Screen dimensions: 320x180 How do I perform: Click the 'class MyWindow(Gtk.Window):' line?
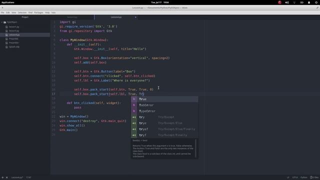click(x=84, y=40)
